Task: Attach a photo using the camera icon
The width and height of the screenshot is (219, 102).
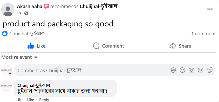Action: tap(191, 70)
